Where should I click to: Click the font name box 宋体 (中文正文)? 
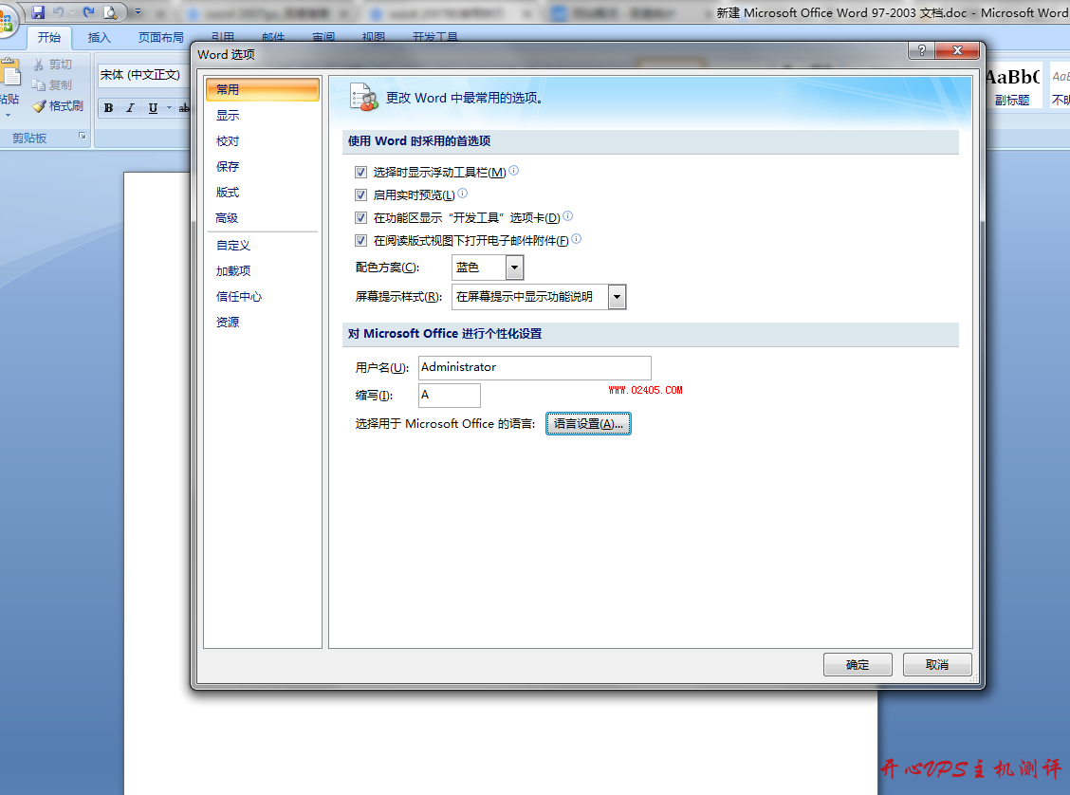click(x=142, y=74)
